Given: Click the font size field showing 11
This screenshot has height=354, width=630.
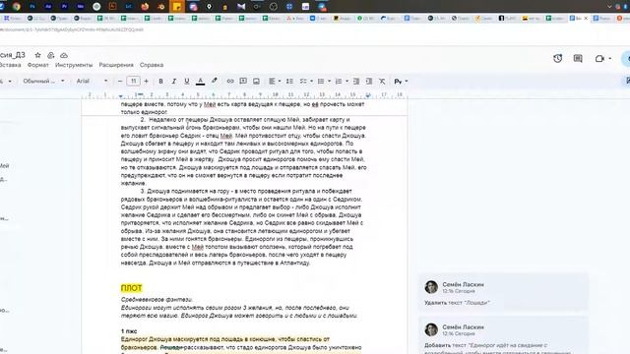Looking at the screenshot, I should (133, 81).
